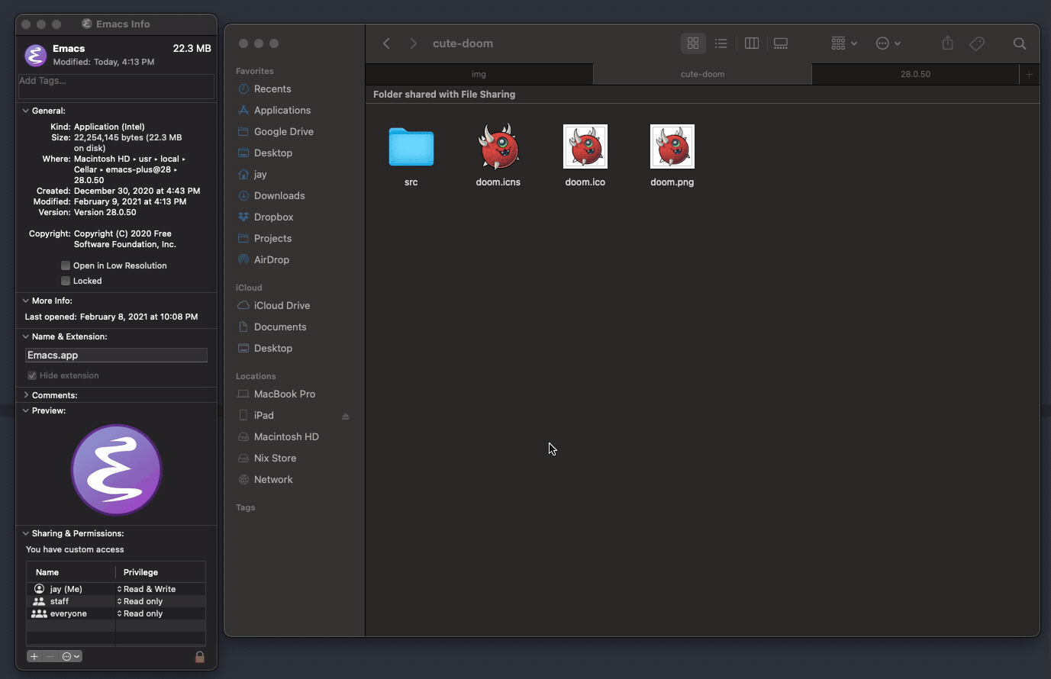Switch to the 28.0.50 tab
This screenshot has width=1051, height=679.
click(x=915, y=74)
